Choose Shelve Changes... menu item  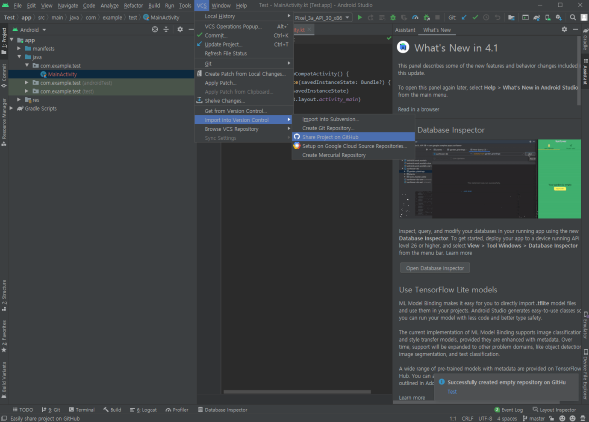coord(244,101)
